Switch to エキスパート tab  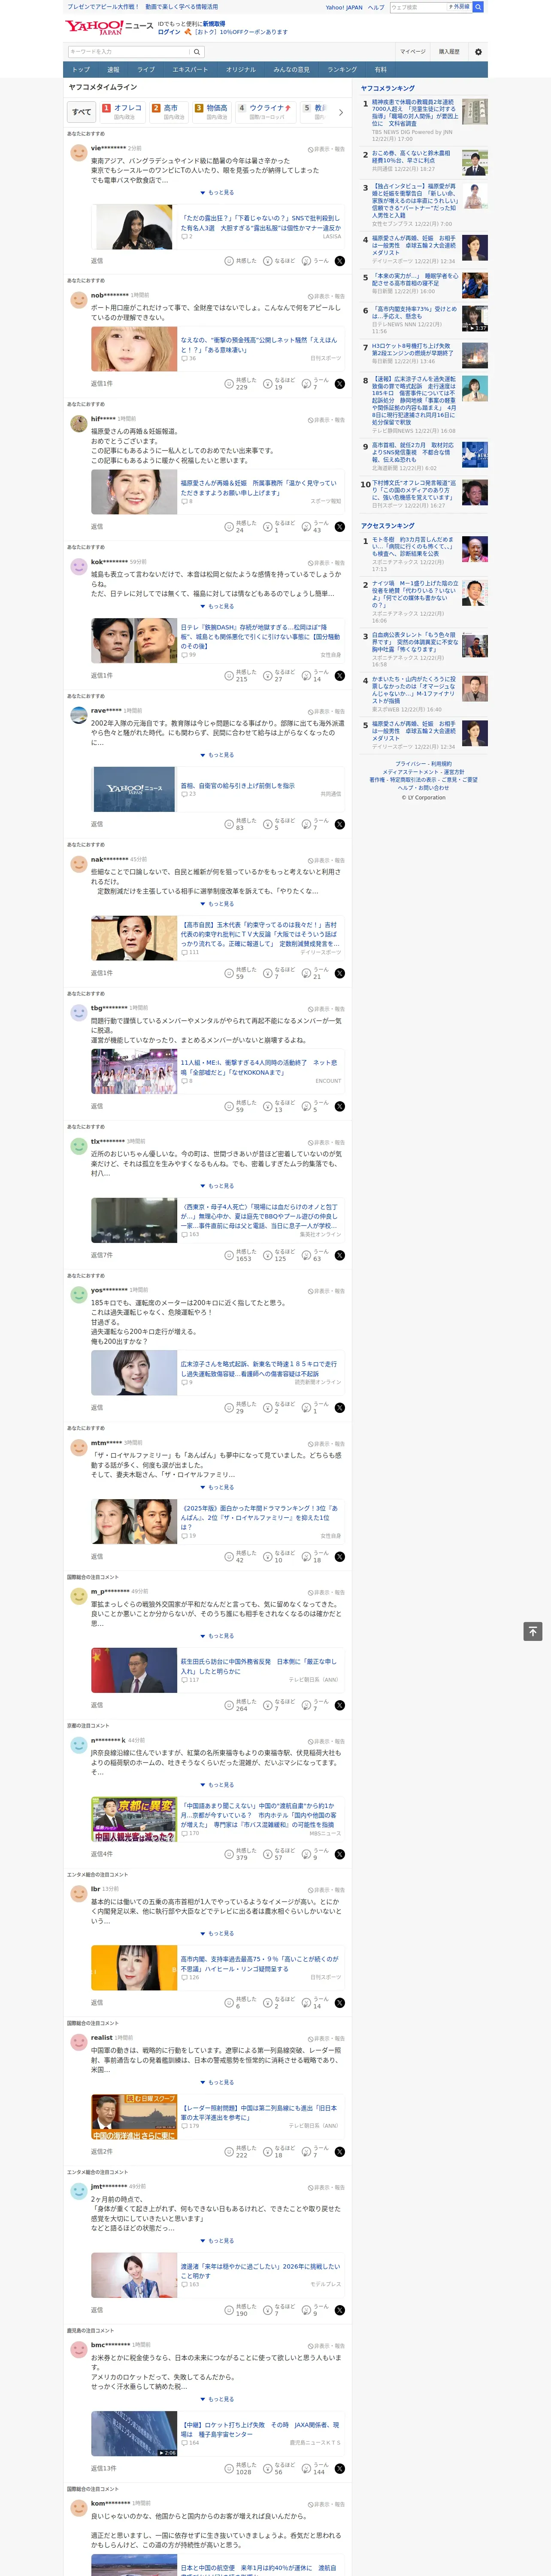pyautogui.click(x=190, y=70)
